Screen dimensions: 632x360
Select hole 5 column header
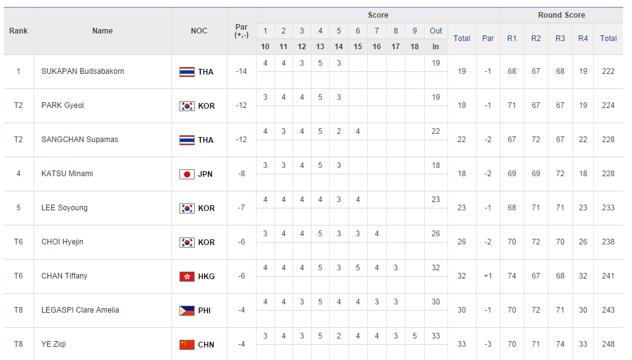point(339,31)
